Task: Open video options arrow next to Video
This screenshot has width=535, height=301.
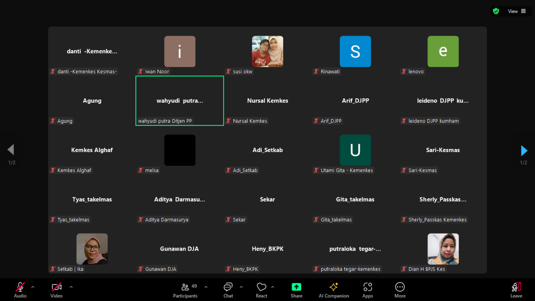Action: 71,287
